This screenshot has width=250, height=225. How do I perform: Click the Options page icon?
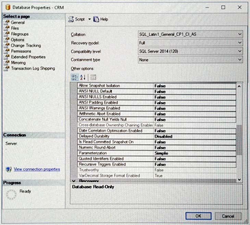pos(7,40)
